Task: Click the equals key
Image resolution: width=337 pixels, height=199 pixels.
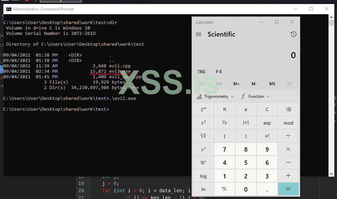Action: click(288, 189)
